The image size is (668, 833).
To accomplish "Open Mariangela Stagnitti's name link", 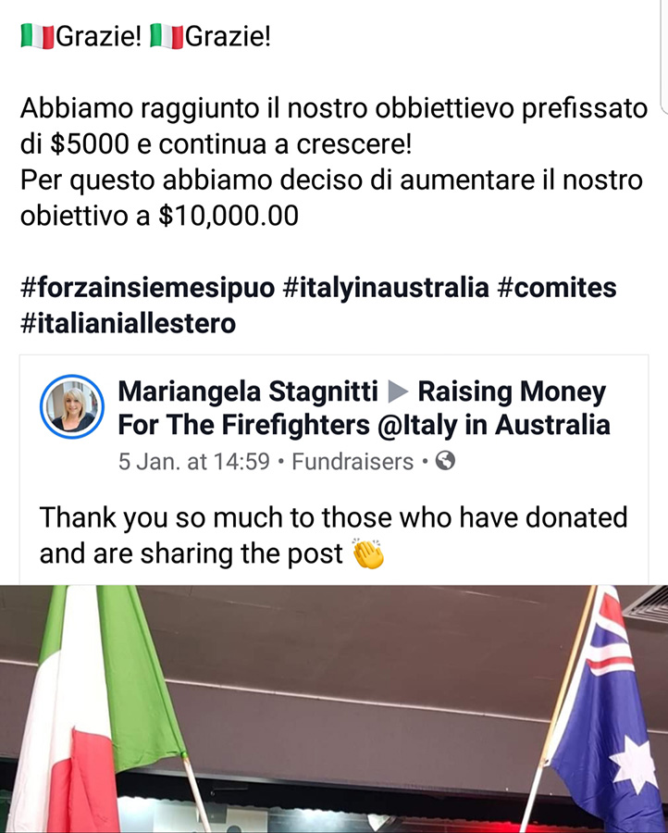I will pyautogui.click(x=248, y=392).
